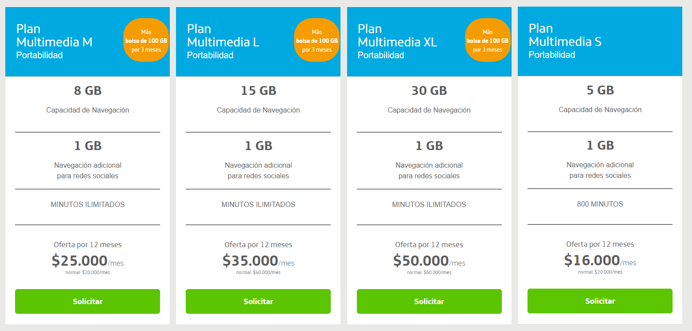The height and width of the screenshot is (331, 692).
Task: Click the $16.000 monthly price
Action: pos(592,260)
